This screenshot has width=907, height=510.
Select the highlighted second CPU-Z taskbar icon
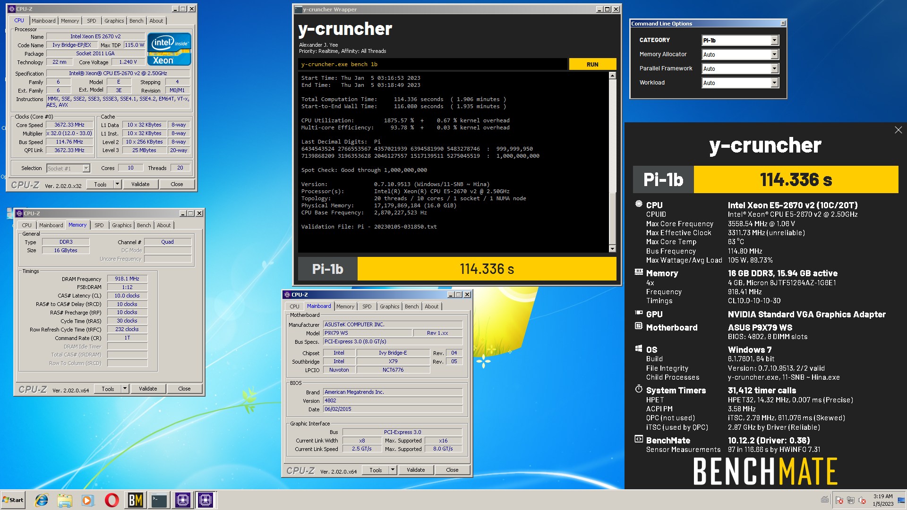point(205,500)
